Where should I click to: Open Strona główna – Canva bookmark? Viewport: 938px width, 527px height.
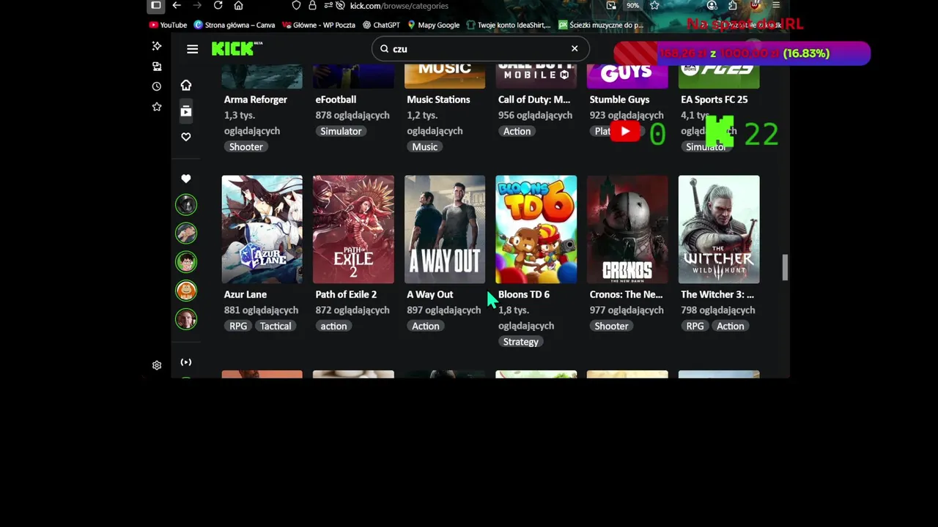234,25
